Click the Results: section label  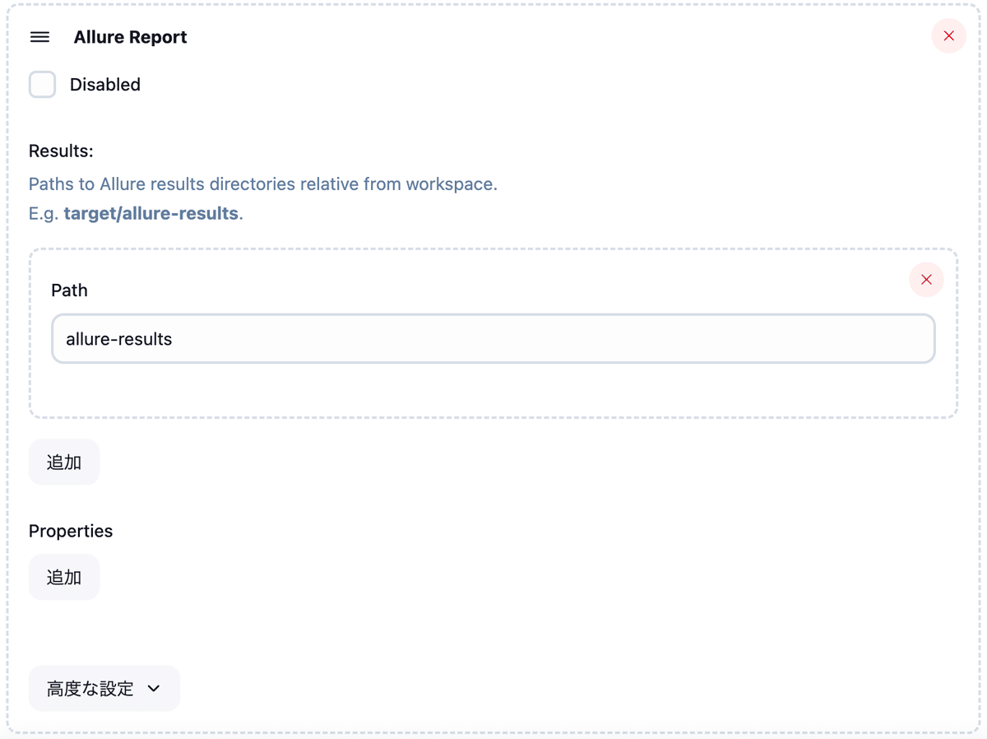tap(61, 151)
